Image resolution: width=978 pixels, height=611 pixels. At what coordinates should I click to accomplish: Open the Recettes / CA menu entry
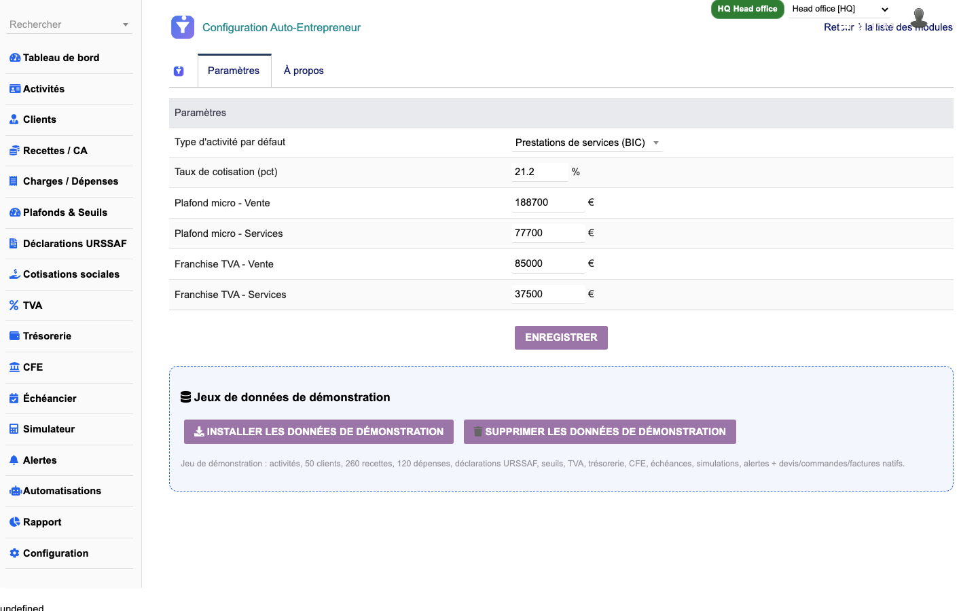pyautogui.click(x=55, y=151)
